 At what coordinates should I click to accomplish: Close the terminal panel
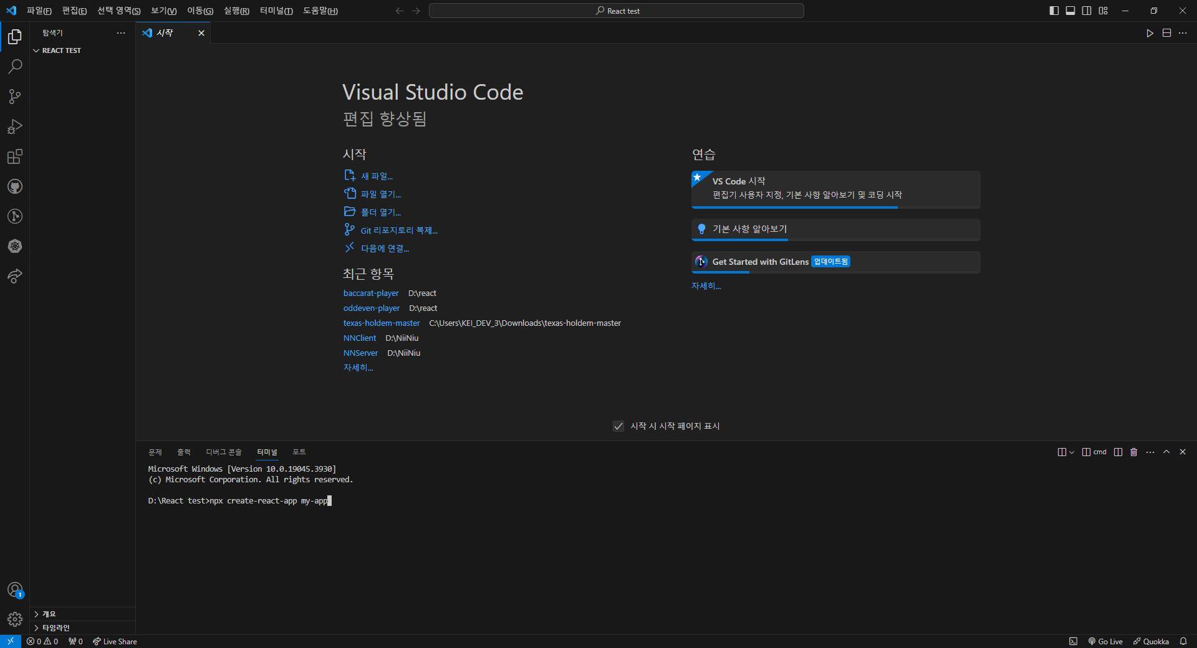click(1183, 452)
